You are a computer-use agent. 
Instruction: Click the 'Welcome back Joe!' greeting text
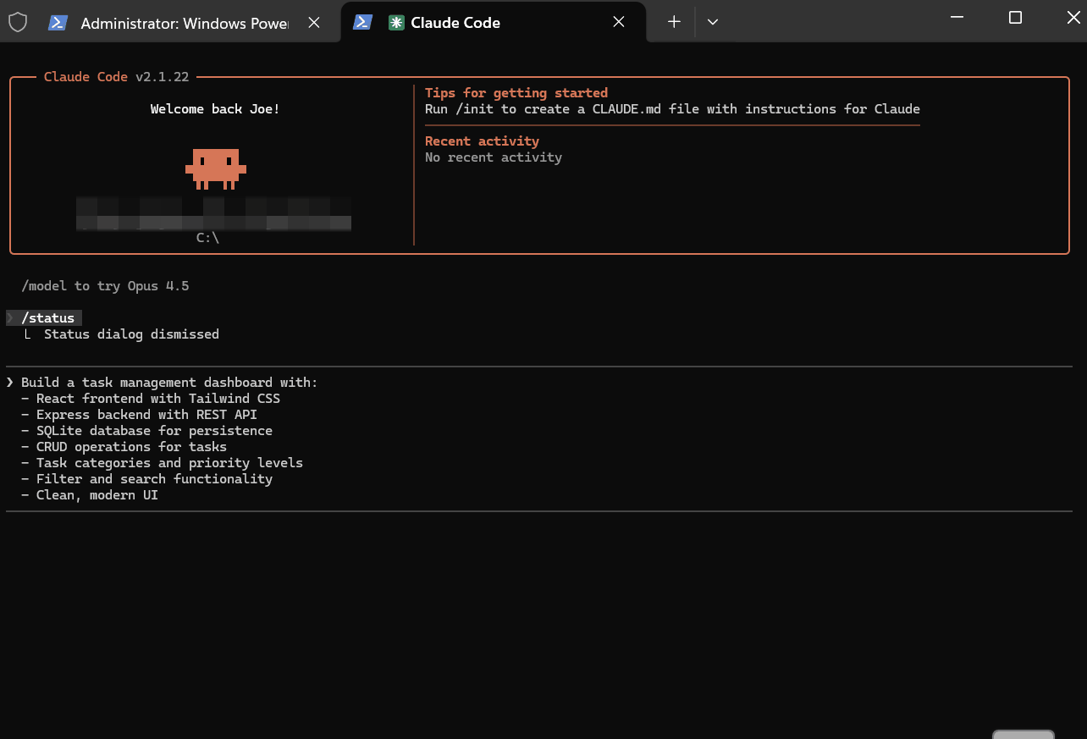tap(215, 109)
